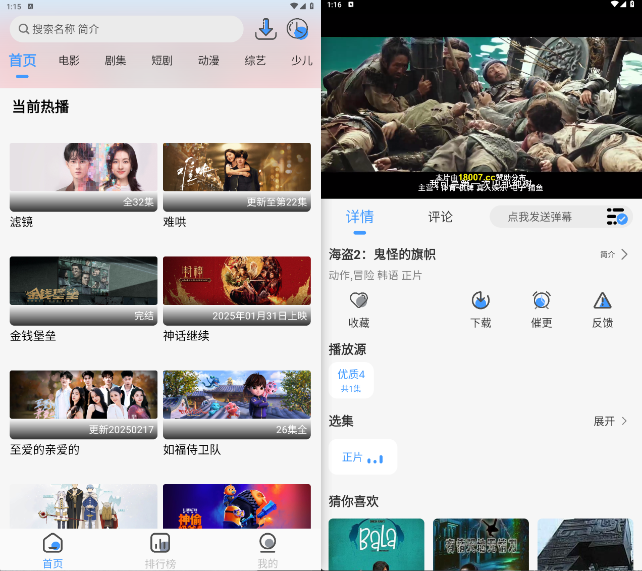The image size is (642, 571).
Task: Click the 神话继续 title text
Action: [186, 336]
